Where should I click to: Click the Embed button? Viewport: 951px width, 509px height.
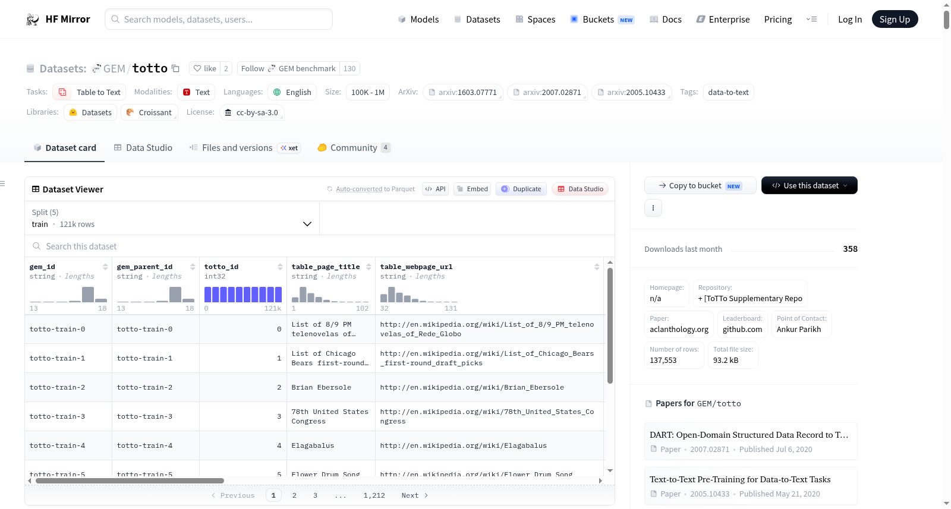(472, 189)
